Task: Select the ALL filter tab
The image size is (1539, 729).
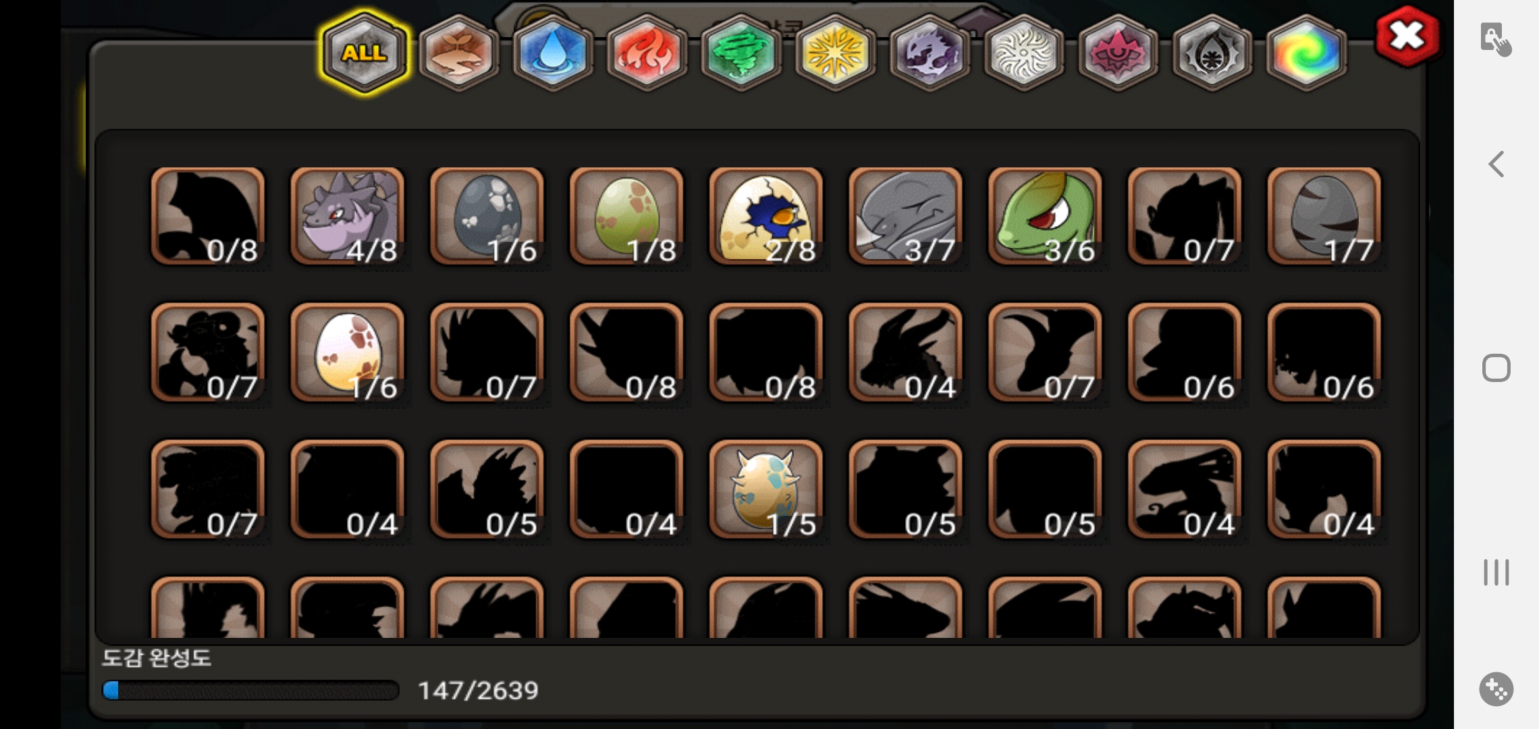Action: tap(364, 53)
